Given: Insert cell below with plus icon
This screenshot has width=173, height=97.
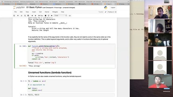Looking at the screenshot, I should coord(18,16).
